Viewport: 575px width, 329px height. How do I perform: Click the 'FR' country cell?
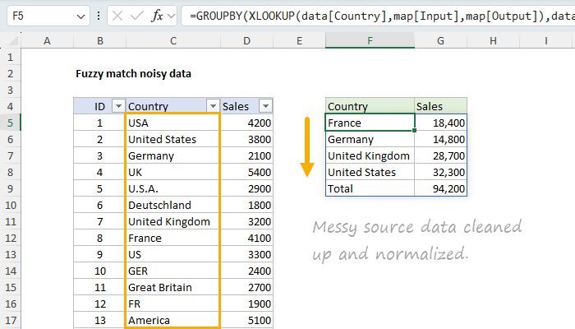pos(172,304)
